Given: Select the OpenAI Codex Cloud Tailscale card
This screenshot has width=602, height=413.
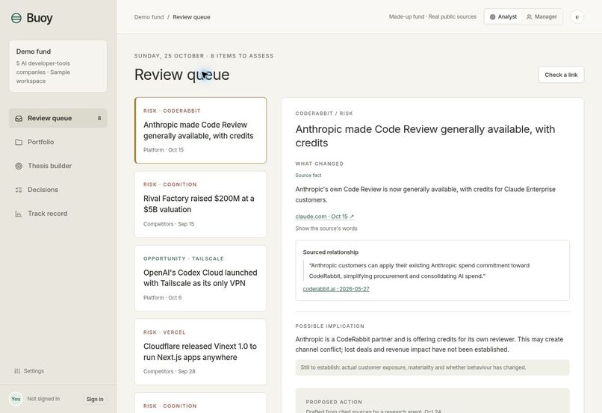Looking at the screenshot, I should [200, 279].
